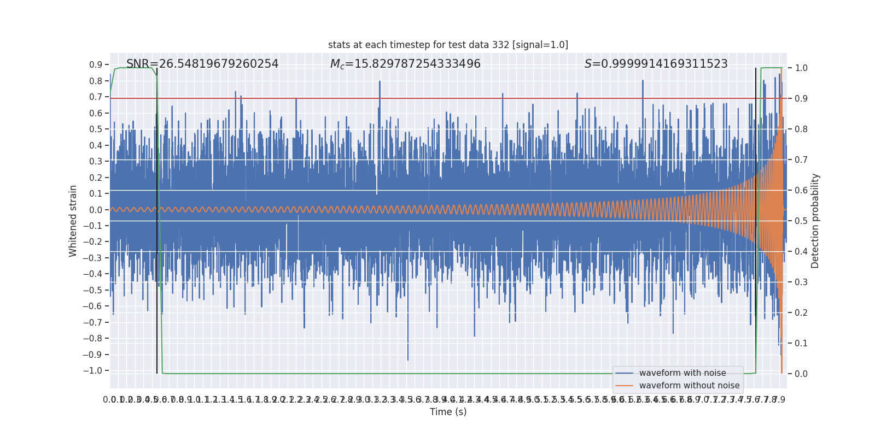Click the 1.0 tick on the detection probability axis
Image resolution: width=875 pixels, height=437 pixels.
tap(801, 68)
